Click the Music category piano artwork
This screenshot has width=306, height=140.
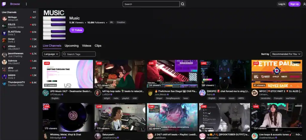54,25
